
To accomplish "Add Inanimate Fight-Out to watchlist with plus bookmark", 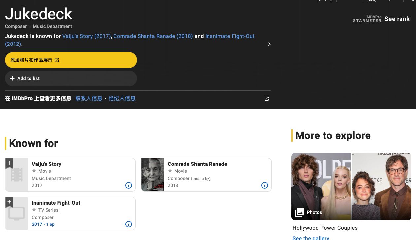I will pos(9,202).
